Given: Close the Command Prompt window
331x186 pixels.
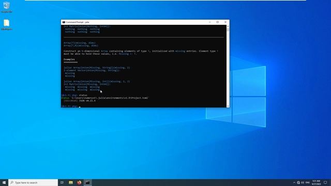Looking at the screenshot, I should [x=225, y=22].
